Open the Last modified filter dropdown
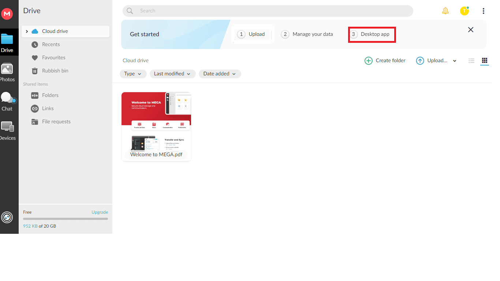Screen dimensions: 500x281 [x=172, y=74]
